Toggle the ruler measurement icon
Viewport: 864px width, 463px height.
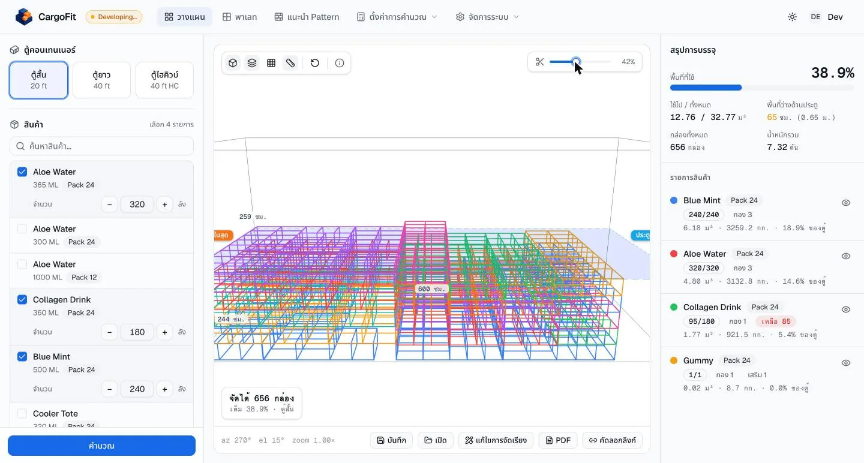point(290,63)
